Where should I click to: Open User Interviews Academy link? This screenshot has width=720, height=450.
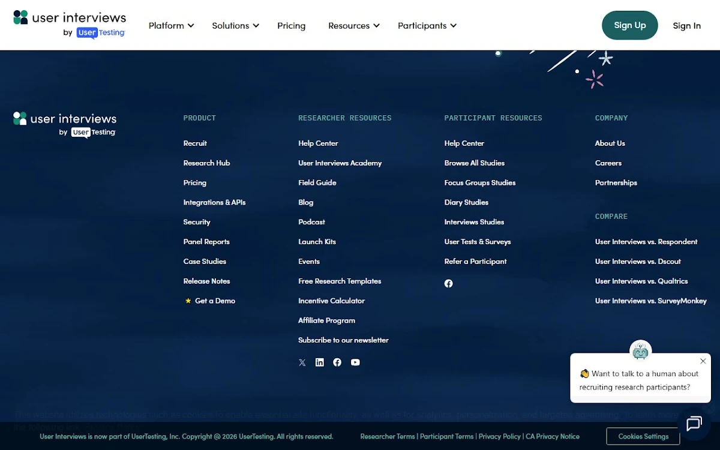[340, 163]
